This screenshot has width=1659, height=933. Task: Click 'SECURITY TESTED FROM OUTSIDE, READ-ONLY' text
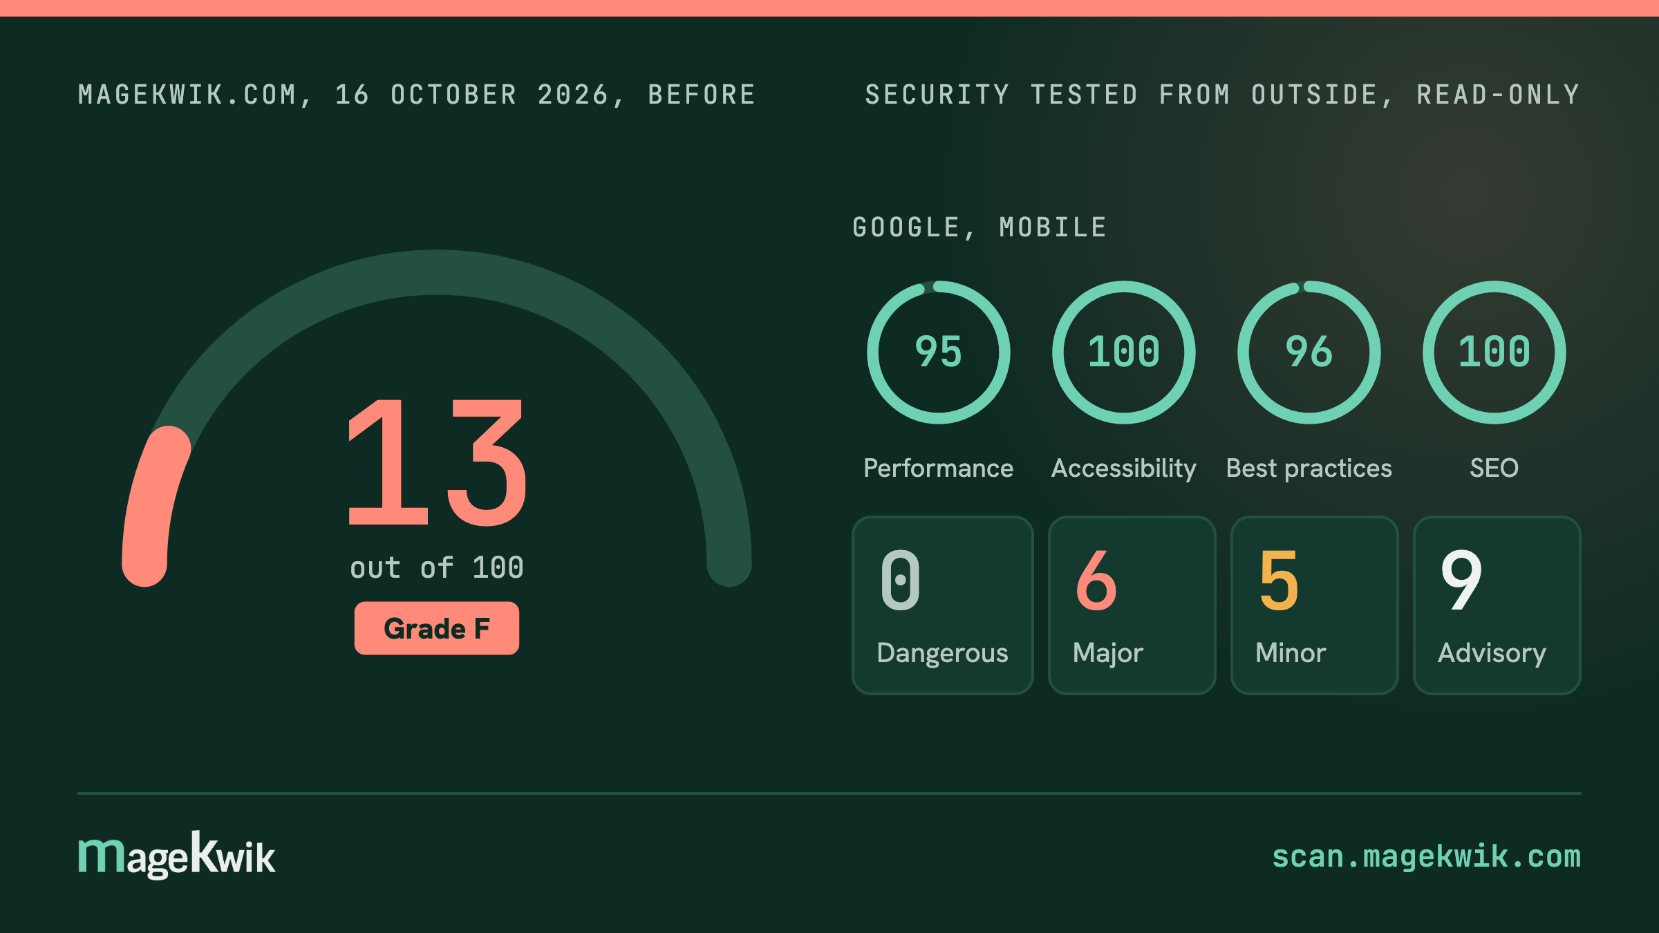tap(1223, 95)
